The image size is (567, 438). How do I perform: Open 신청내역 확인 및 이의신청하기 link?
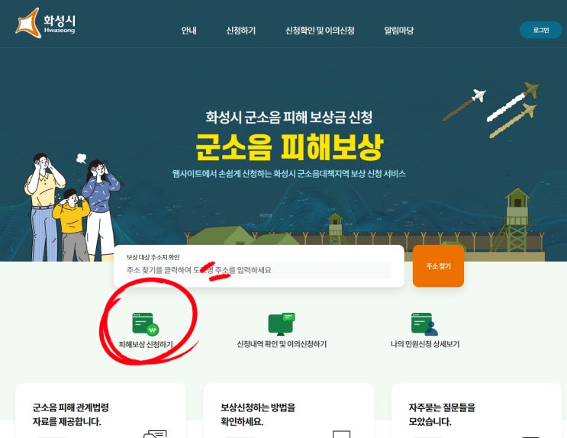(x=282, y=344)
